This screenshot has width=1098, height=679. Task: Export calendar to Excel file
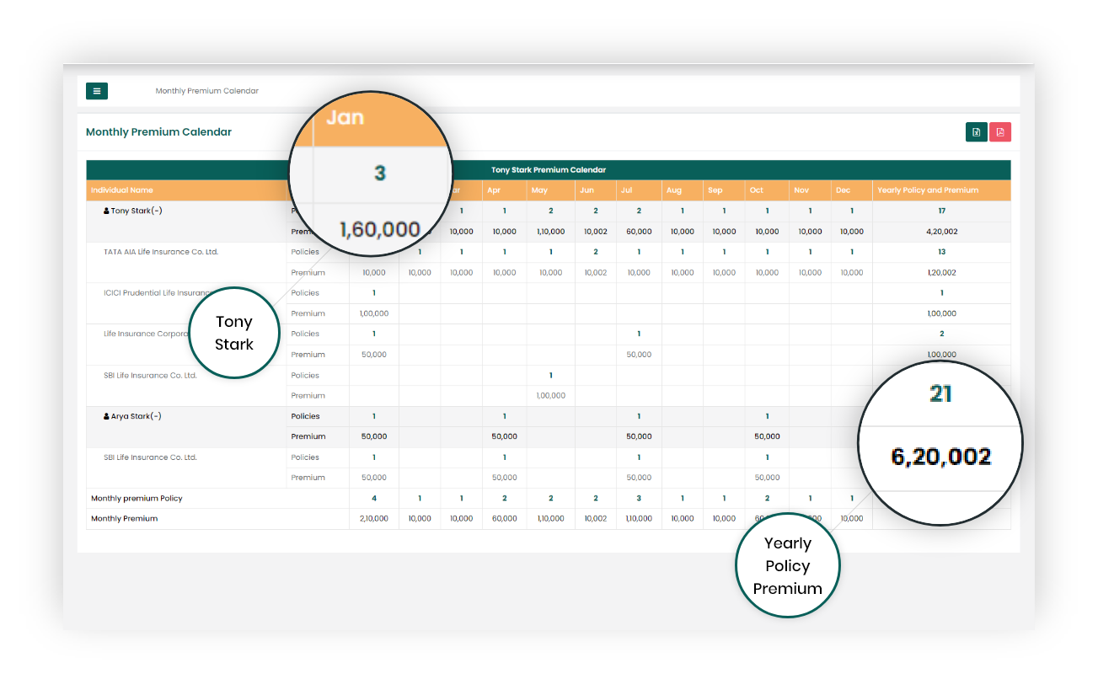click(976, 132)
